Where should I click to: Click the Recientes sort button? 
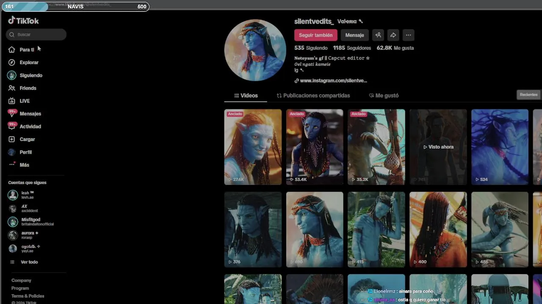coord(528,95)
